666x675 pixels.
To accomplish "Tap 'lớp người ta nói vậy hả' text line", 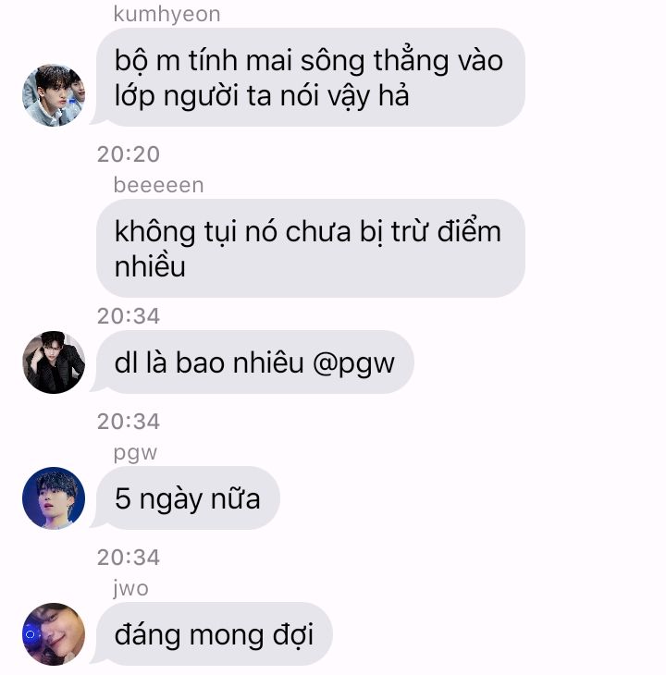I will coord(262,96).
